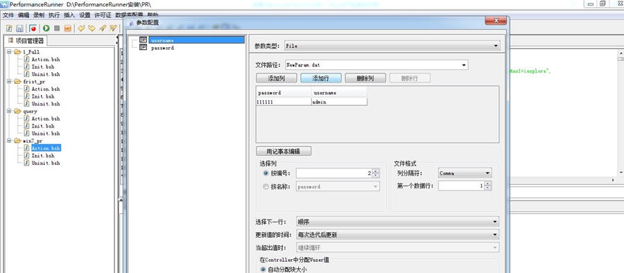The height and width of the screenshot is (273, 624).
Task: Click file icon of Action.bsh under 1_Full
Action: click(x=26, y=59)
